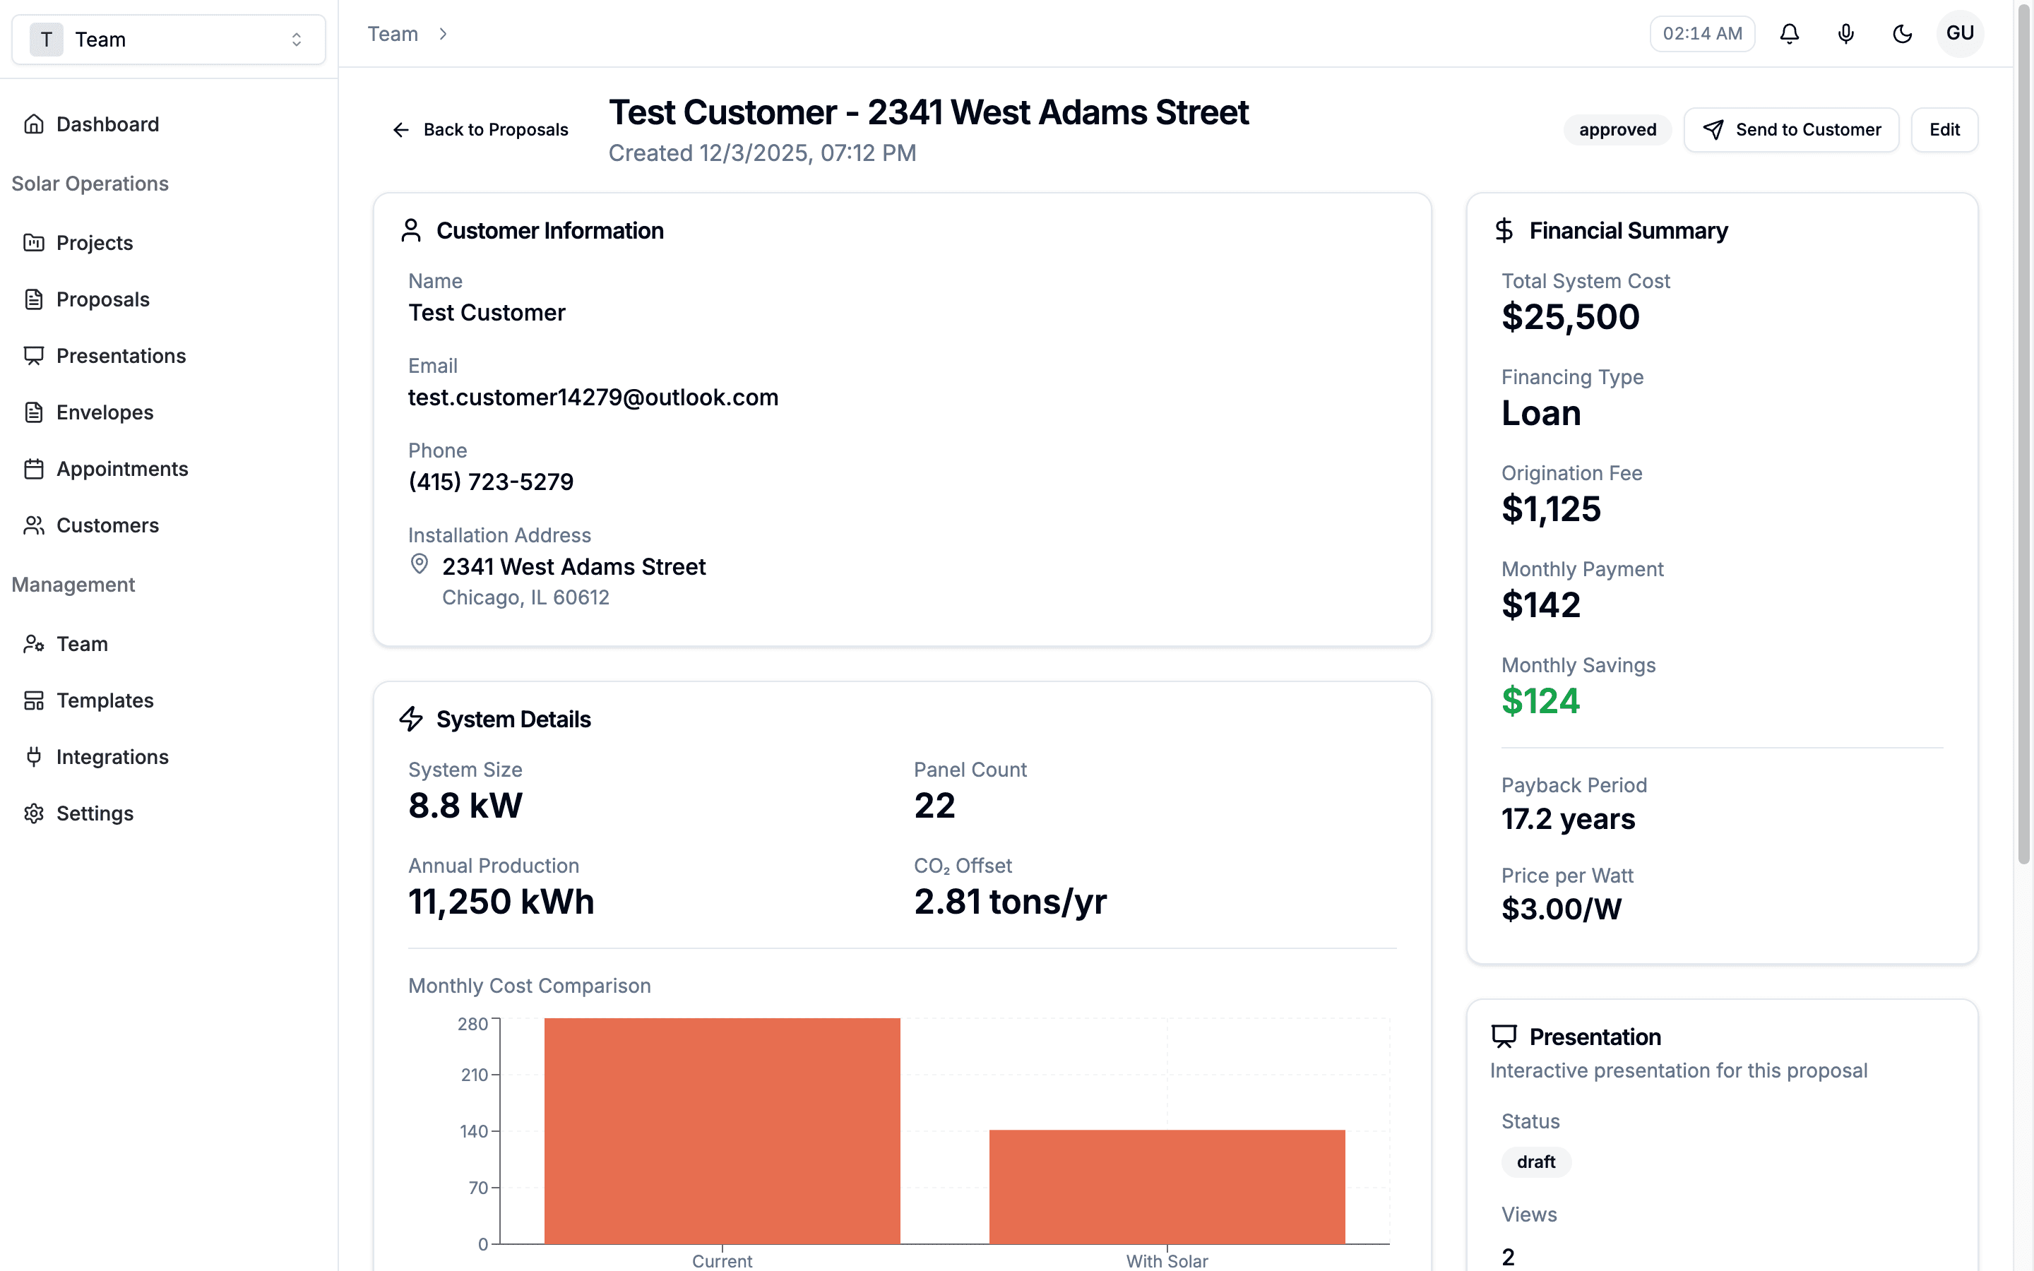Click the microphone icon in header
This screenshot has width=2034, height=1271.
tap(1845, 34)
